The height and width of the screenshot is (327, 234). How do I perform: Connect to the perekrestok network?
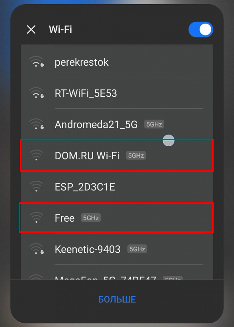[x=82, y=62]
